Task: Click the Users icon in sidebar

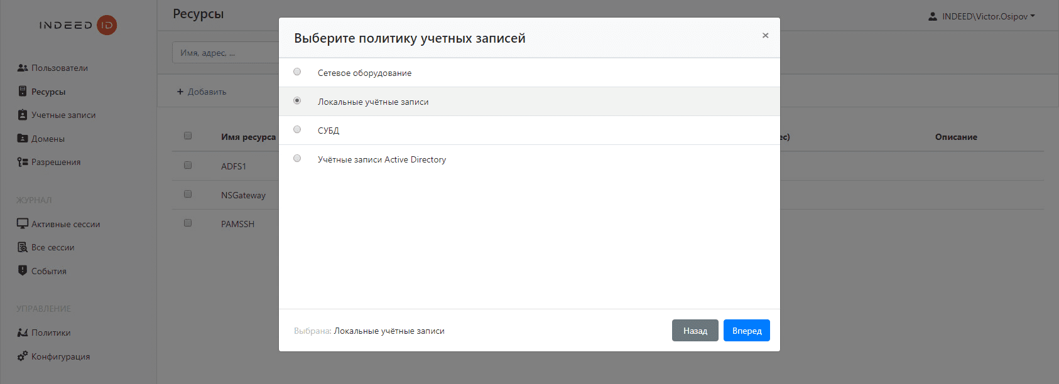Action: [x=23, y=68]
